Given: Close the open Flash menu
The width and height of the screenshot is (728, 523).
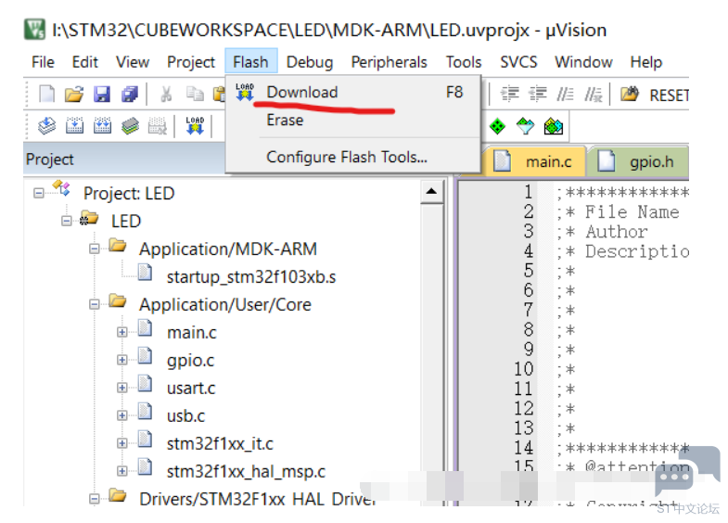Looking at the screenshot, I should (250, 61).
